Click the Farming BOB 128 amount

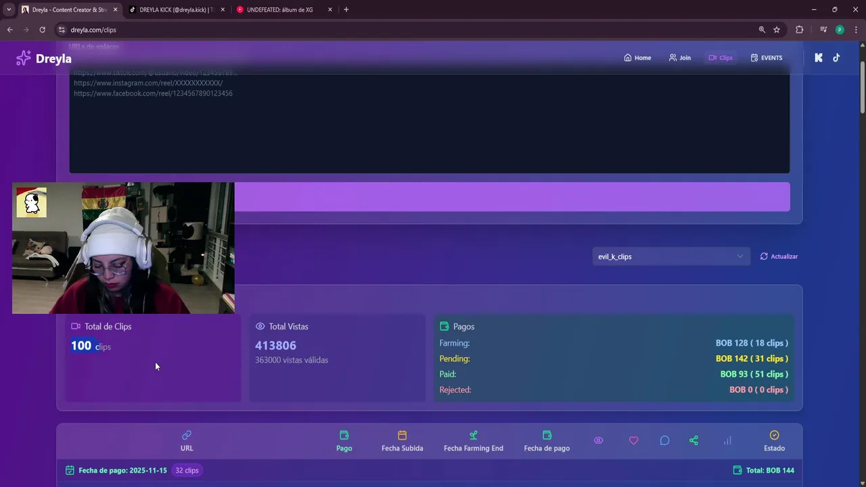point(752,343)
